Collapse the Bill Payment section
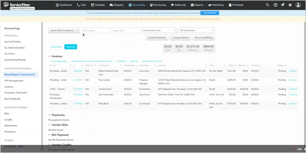This screenshot has width=306, height=153. click(49, 135)
